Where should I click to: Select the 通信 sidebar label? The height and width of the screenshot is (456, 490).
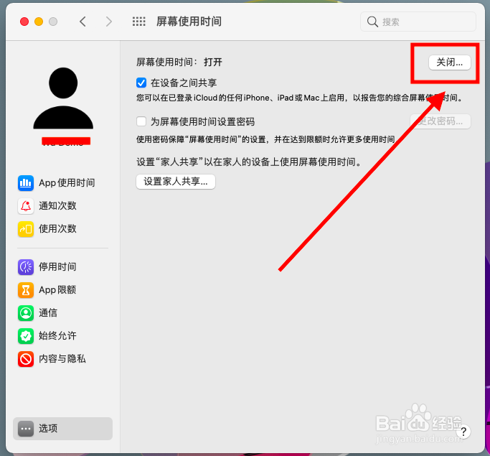(x=48, y=313)
